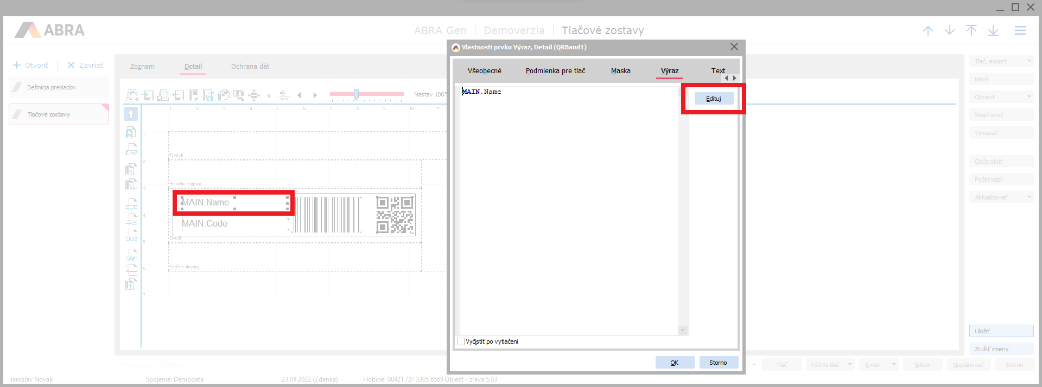
Task: Click the A+B toolbar icon
Action: pos(284,95)
